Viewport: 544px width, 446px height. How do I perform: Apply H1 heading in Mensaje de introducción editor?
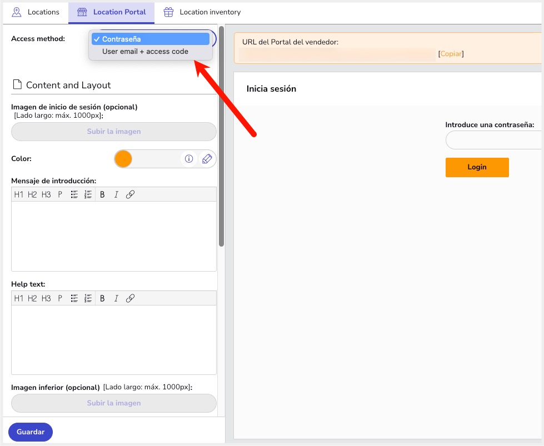(x=18, y=194)
